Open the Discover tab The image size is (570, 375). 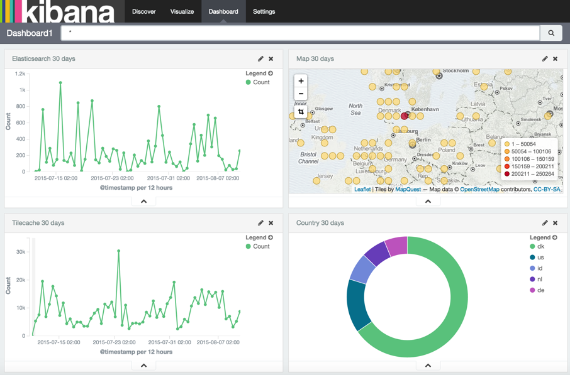point(143,11)
